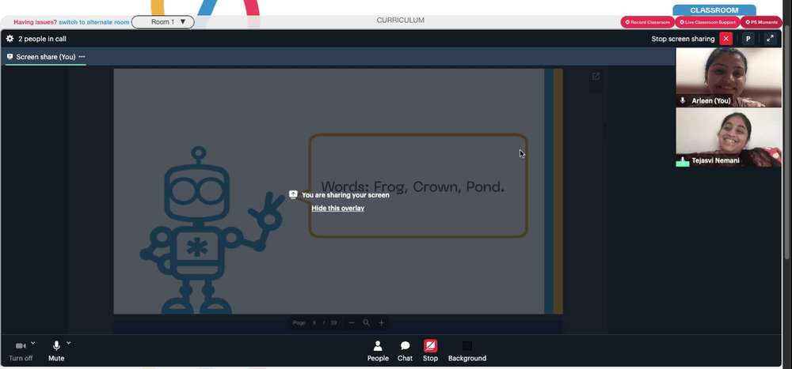Click Stop screen share button
The width and height of the screenshot is (792, 369).
click(430, 352)
